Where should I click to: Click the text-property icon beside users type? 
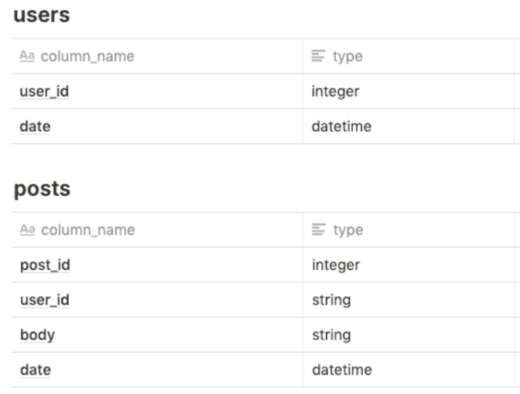[318, 56]
